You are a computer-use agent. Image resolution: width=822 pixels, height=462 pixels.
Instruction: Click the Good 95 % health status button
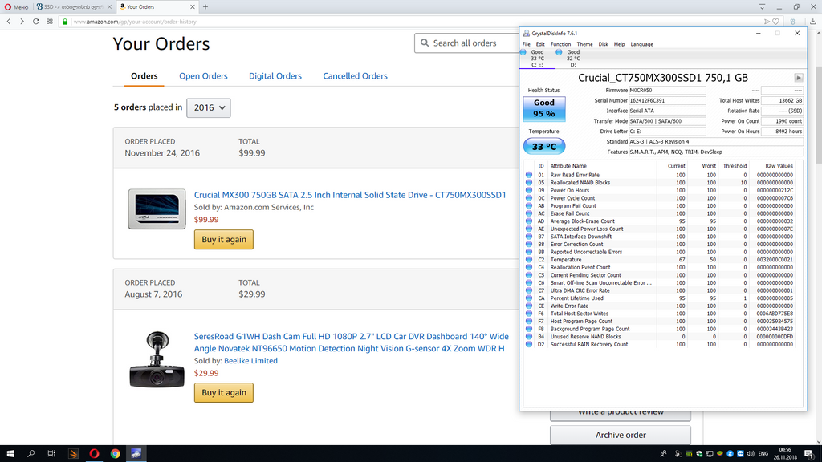[544, 108]
